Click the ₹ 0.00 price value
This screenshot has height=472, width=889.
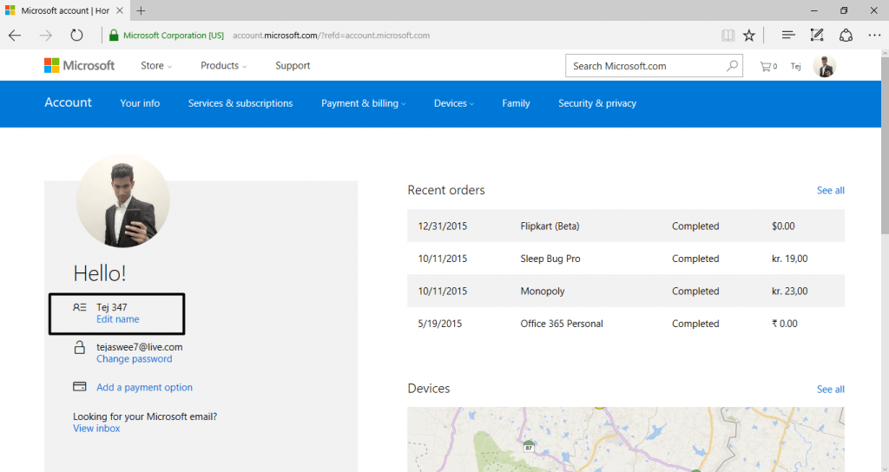[784, 324]
